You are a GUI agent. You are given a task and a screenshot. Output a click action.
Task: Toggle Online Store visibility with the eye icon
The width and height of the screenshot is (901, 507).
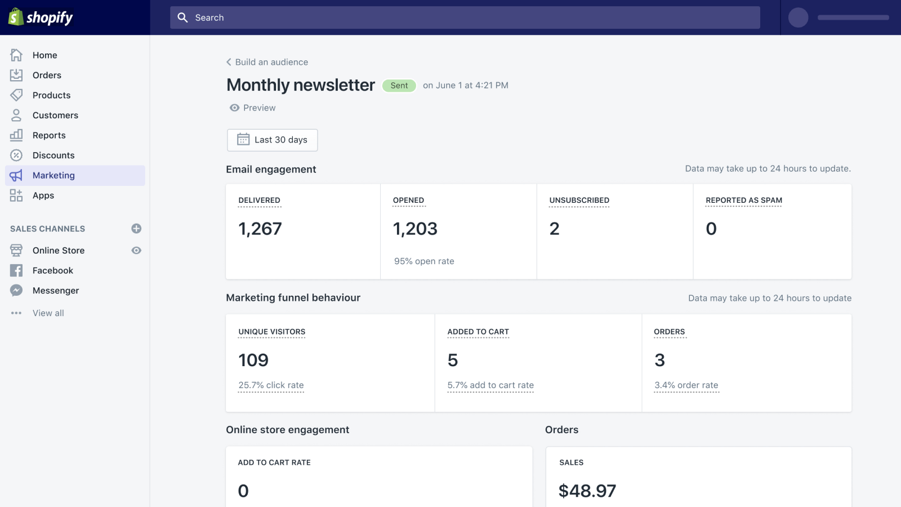click(x=136, y=250)
